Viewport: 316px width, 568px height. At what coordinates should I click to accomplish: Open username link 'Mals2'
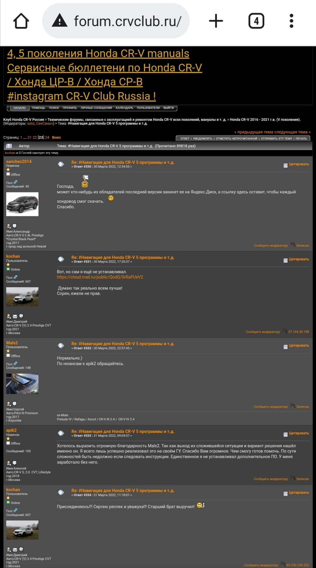12,343
